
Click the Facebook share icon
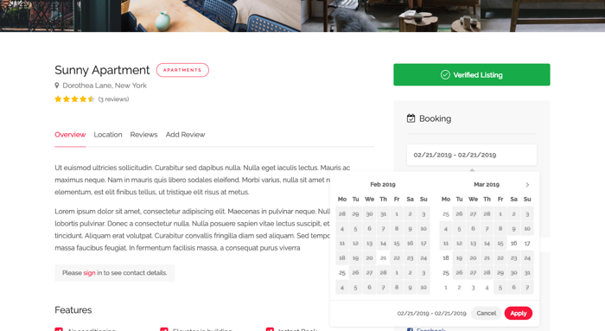coord(410,329)
